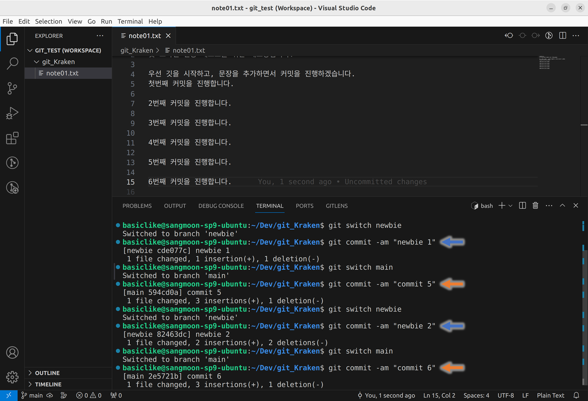Image resolution: width=588 pixels, height=401 pixels.
Task: Maximize the panel with chevron up
Action: 562,205
